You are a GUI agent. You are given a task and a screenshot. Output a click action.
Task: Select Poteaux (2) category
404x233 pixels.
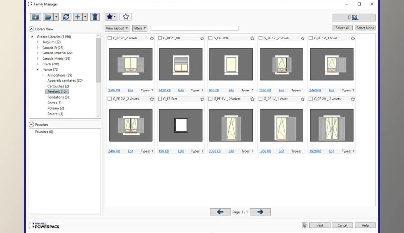[x=56, y=108]
